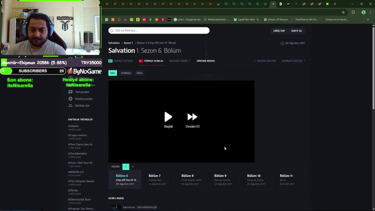Click the Koleksiyonlar disc icon
The image size is (375, 211).
pyautogui.click(x=70, y=99)
